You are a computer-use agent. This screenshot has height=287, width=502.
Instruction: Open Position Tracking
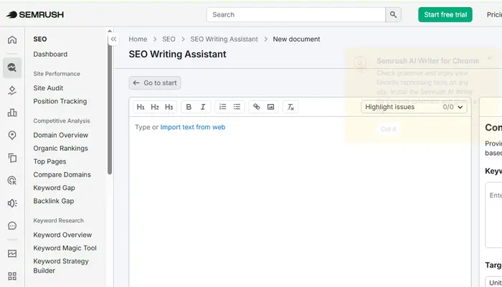(60, 101)
